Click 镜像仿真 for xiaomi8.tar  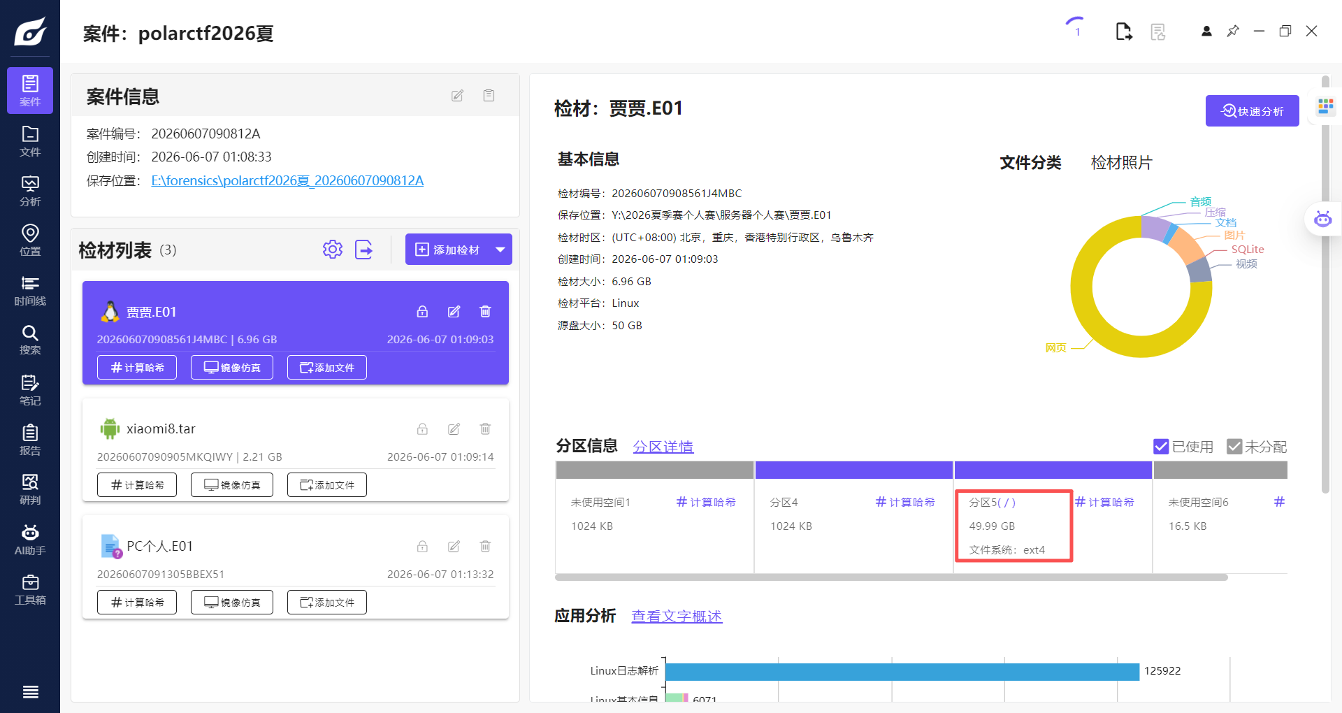[x=232, y=485]
